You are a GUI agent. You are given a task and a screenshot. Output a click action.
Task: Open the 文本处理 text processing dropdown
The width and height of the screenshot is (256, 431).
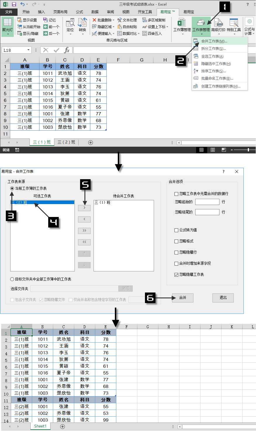coord(127,20)
